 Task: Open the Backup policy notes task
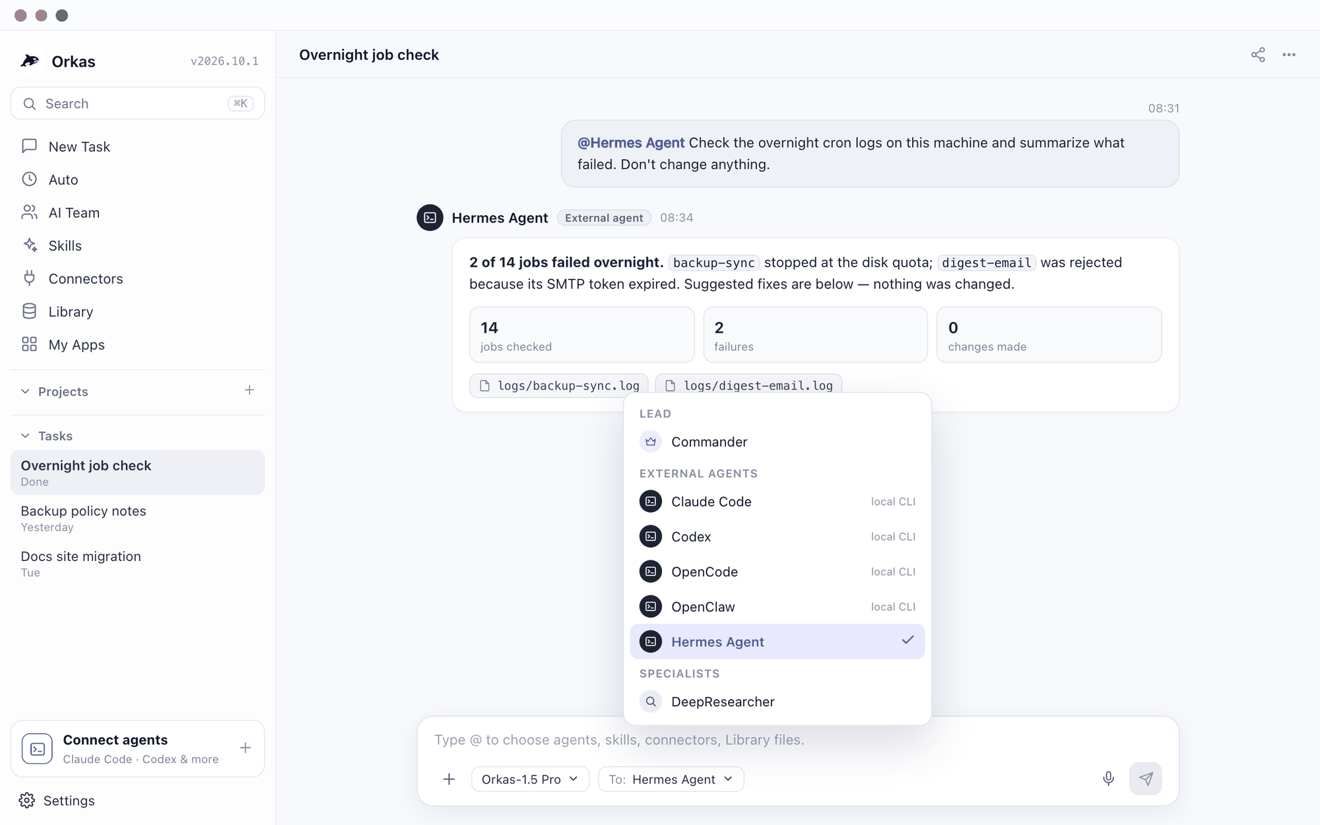pyautogui.click(x=137, y=518)
